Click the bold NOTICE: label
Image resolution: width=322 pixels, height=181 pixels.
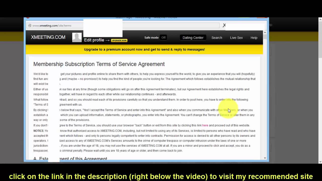[x=39, y=131]
